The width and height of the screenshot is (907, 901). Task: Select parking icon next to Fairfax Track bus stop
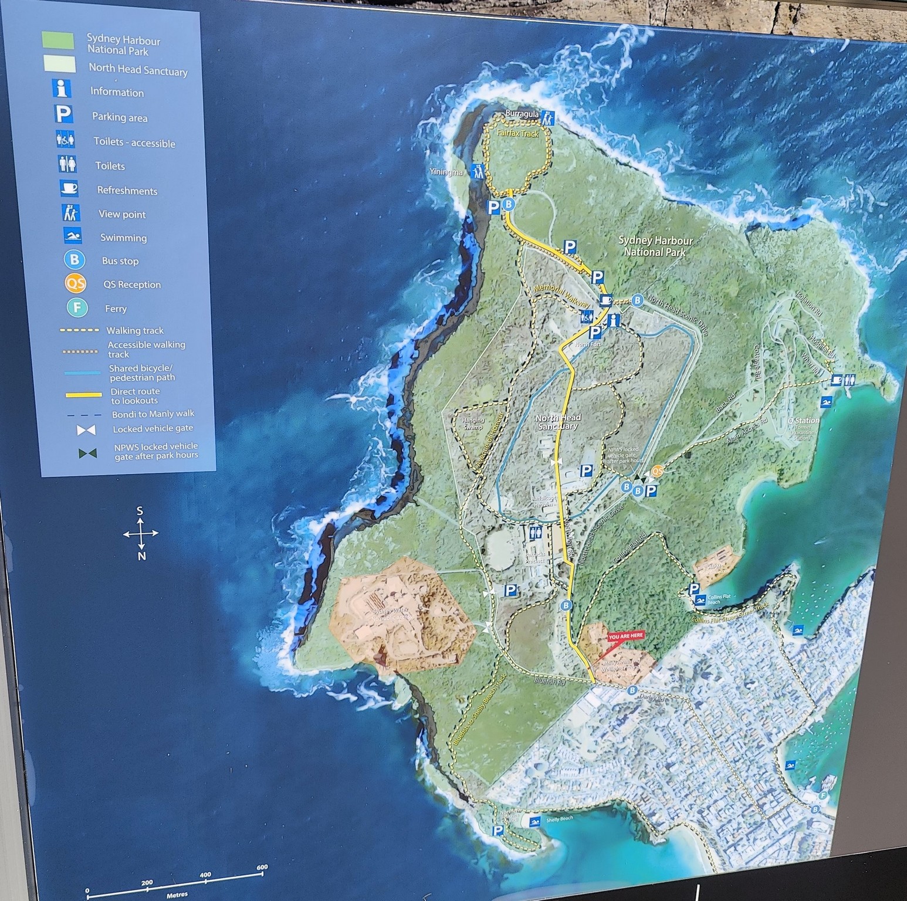coord(495,206)
